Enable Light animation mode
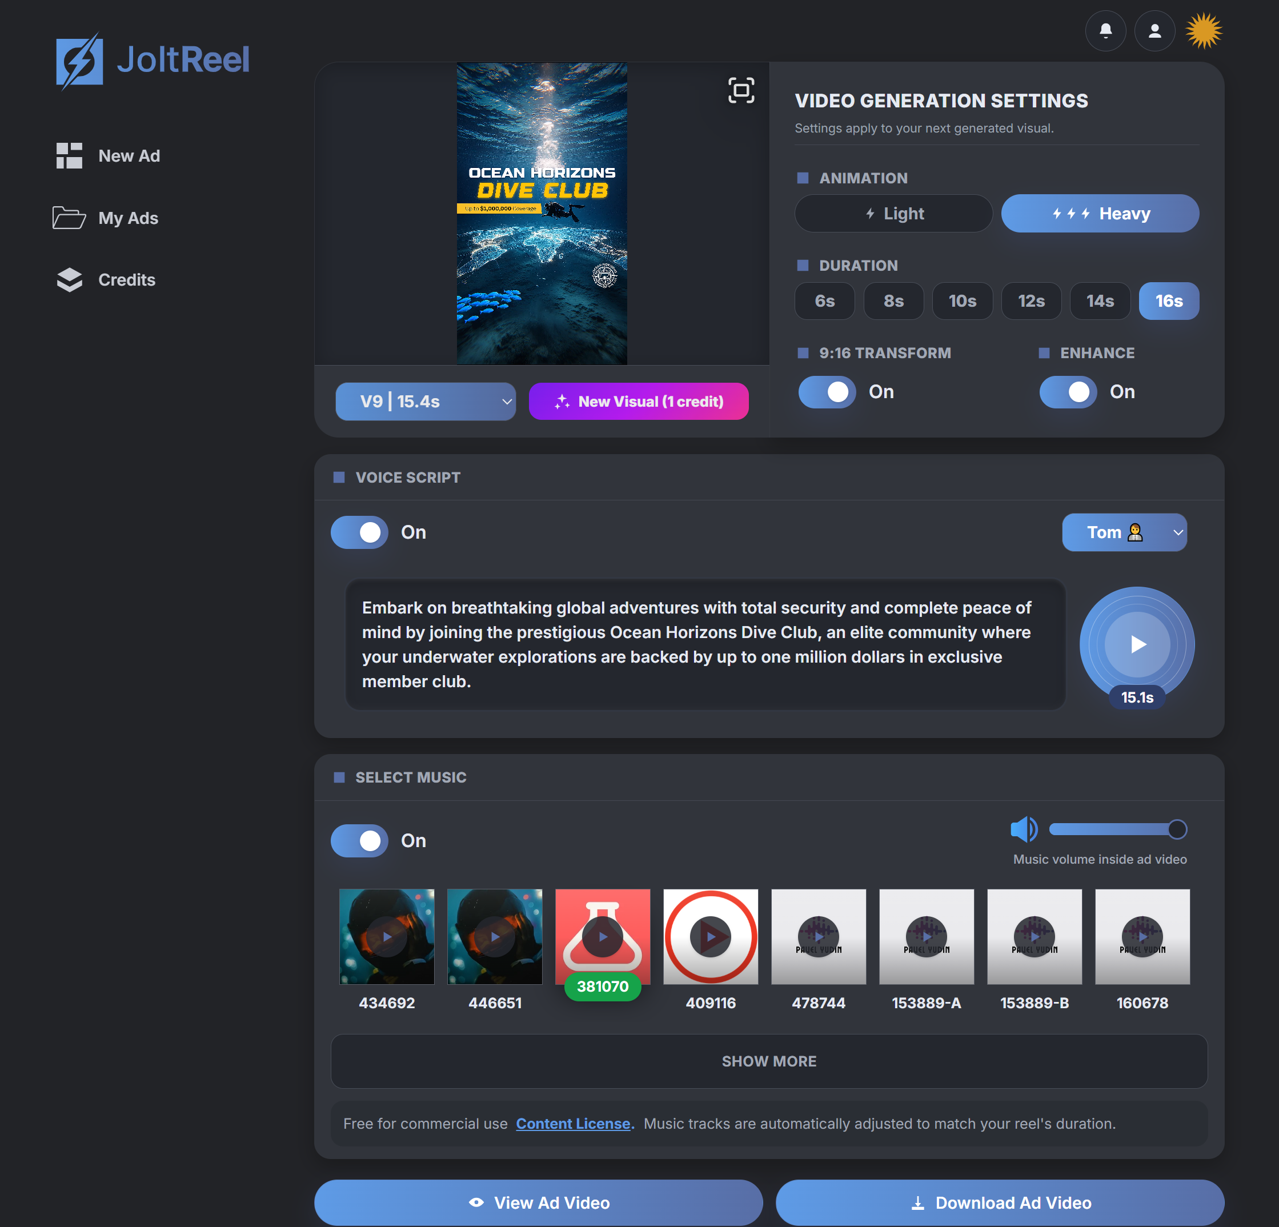The width and height of the screenshot is (1279, 1227). tap(893, 214)
